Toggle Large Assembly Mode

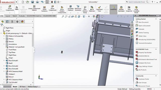click(136, 10)
